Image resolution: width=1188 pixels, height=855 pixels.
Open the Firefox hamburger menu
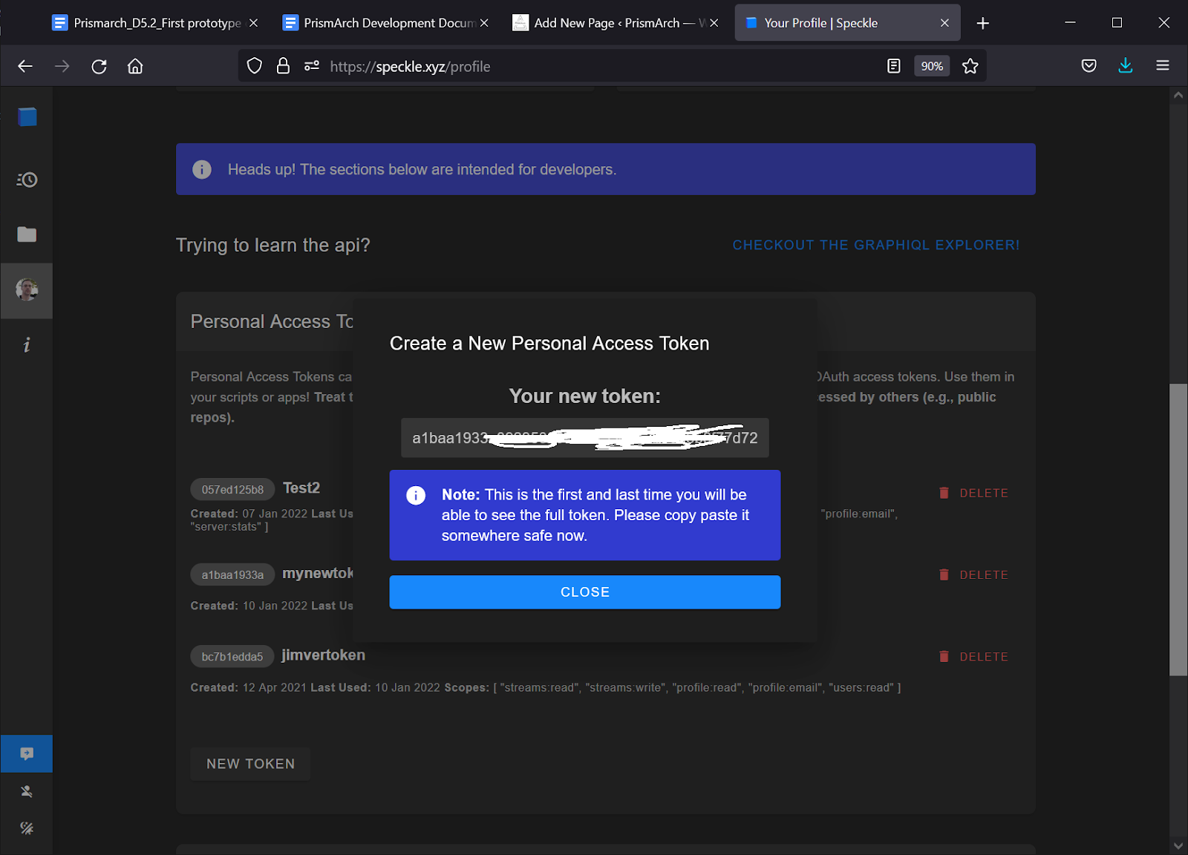click(x=1163, y=66)
